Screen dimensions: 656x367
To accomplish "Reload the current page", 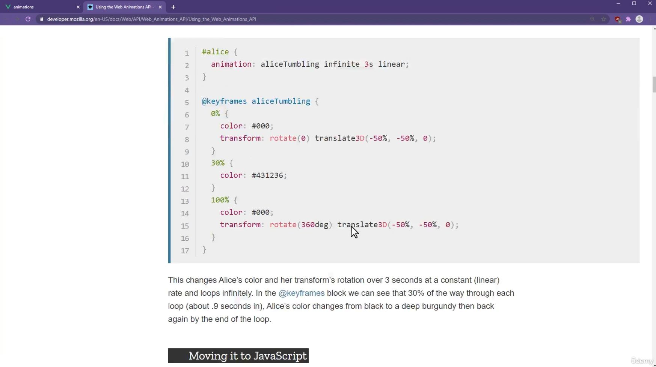I will (28, 19).
